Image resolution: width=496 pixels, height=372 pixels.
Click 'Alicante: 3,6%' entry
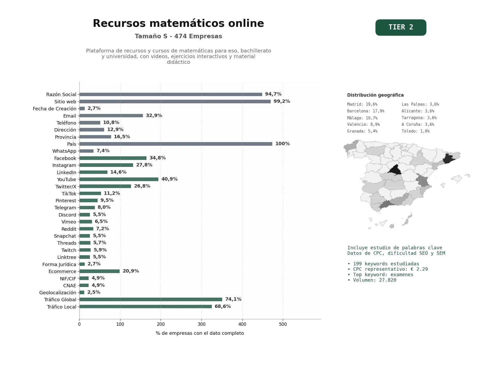coord(418,111)
